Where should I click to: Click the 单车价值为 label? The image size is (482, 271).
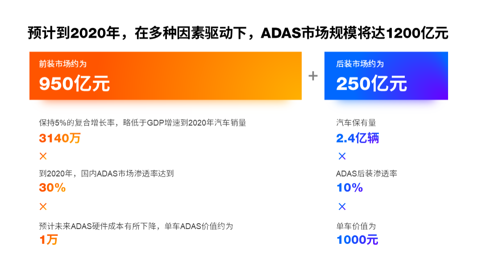[356, 226]
